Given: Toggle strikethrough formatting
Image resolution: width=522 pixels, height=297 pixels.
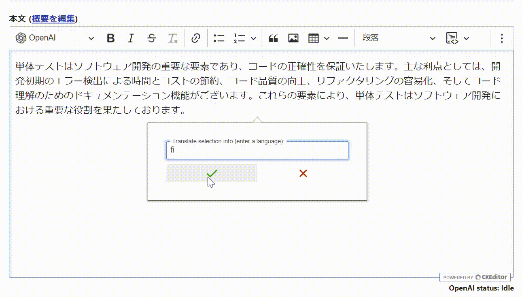Looking at the screenshot, I should (x=151, y=38).
